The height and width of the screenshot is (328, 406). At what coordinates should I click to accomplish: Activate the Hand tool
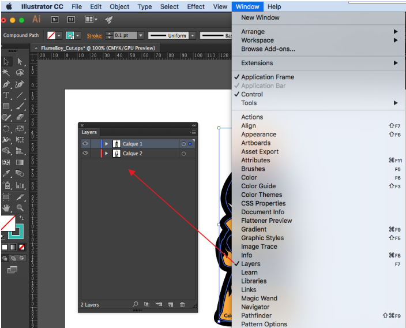pos(6,207)
